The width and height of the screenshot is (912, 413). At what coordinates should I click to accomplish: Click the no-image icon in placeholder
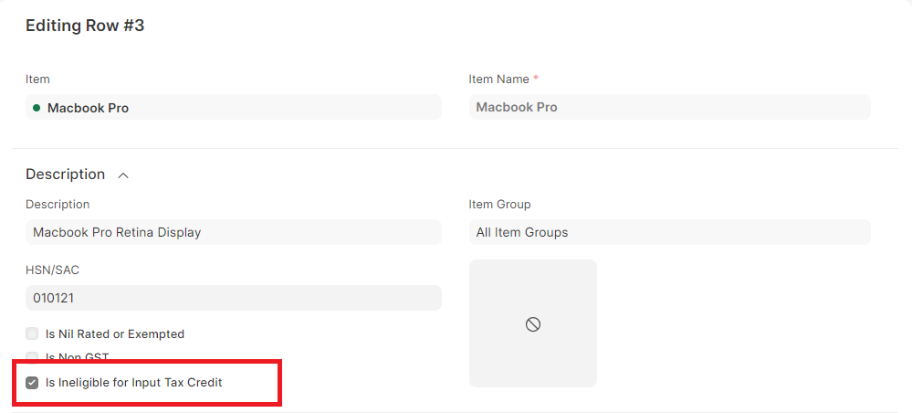[x=533, y=324]
